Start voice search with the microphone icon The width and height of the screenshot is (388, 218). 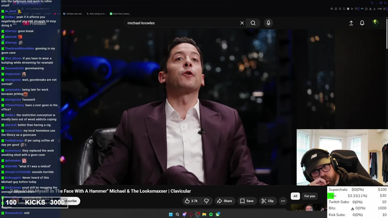point(268,23)
